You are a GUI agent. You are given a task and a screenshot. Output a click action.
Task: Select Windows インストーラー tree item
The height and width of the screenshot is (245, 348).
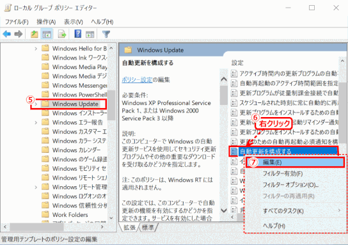pos(79,113)
